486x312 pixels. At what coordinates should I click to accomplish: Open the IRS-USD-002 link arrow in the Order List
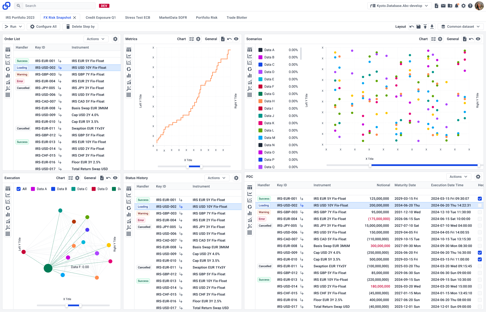[x=60, y=68]
